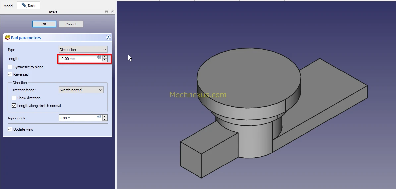Increase Length with the up arrow
This screenshot has height=189, width=396.
pyautogui.click(x=105, y=57)
